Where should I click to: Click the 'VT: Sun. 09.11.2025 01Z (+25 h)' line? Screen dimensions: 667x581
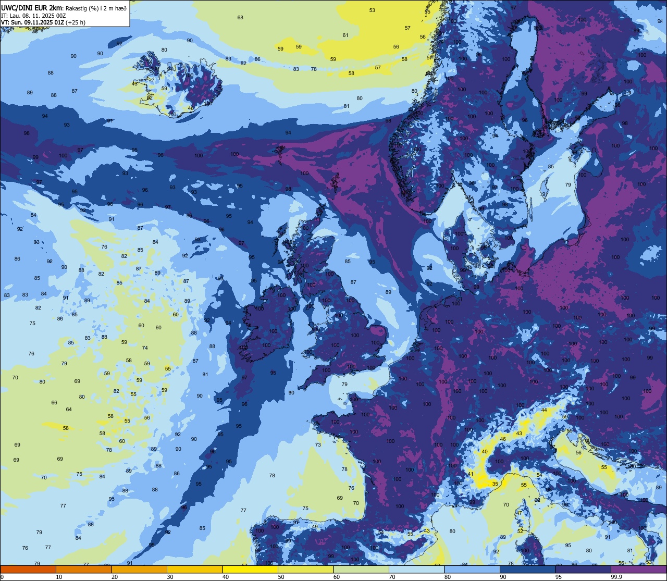[43, 22]
